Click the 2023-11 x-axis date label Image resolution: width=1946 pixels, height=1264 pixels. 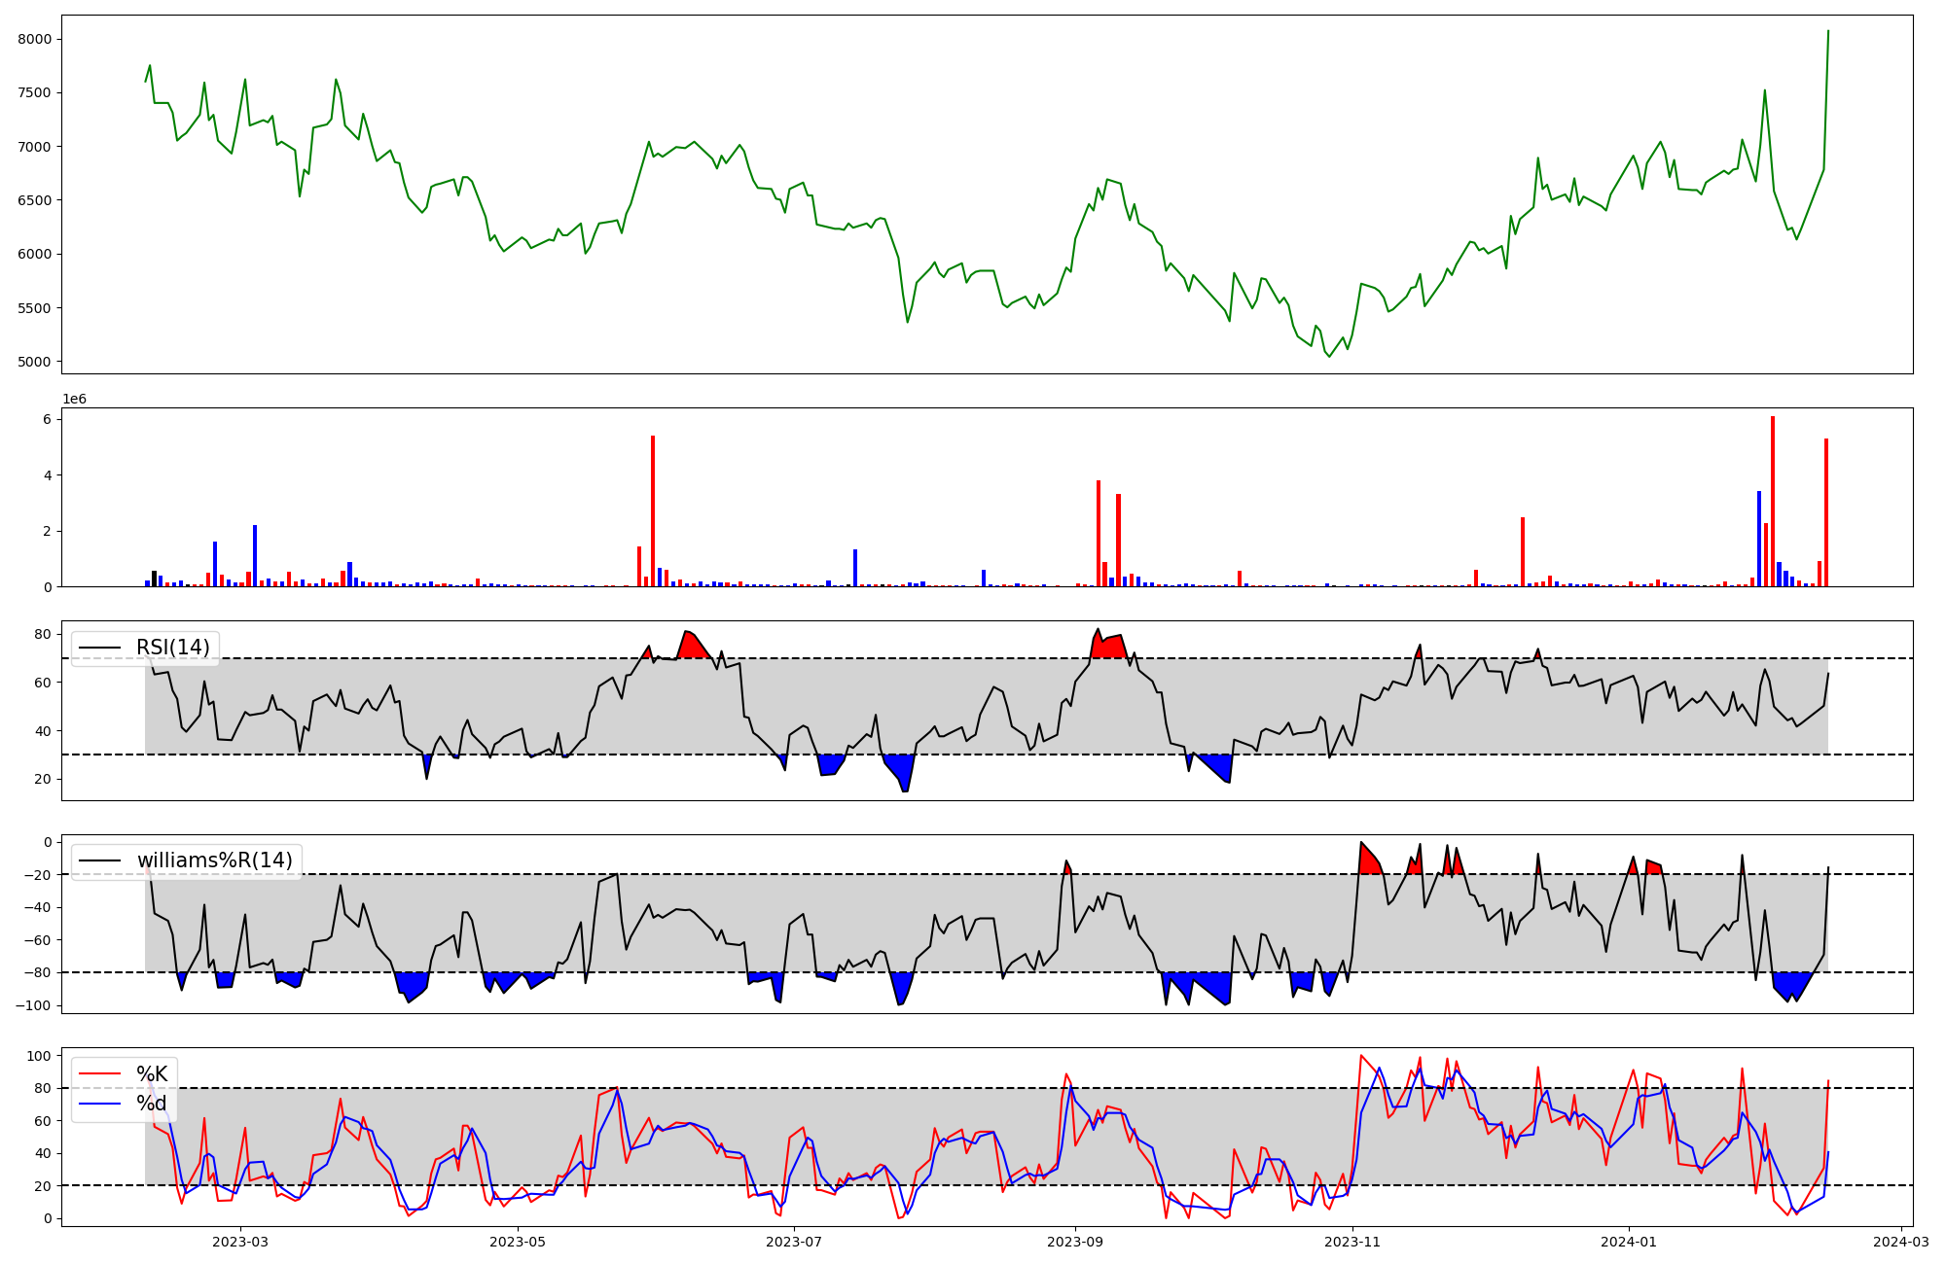[1353, 1242]
